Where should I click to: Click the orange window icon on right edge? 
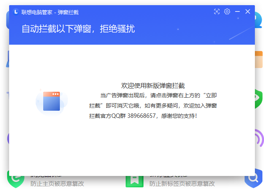[x=259, y=59]
